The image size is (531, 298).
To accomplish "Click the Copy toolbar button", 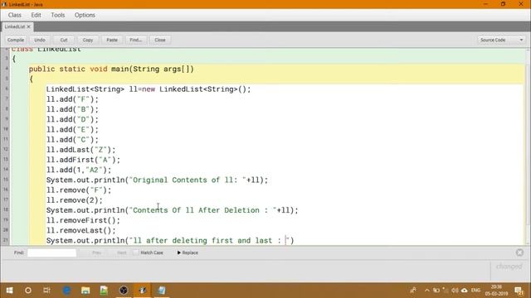I will (x=88, y=40).
